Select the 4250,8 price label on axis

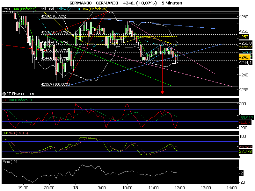(245, 43)
